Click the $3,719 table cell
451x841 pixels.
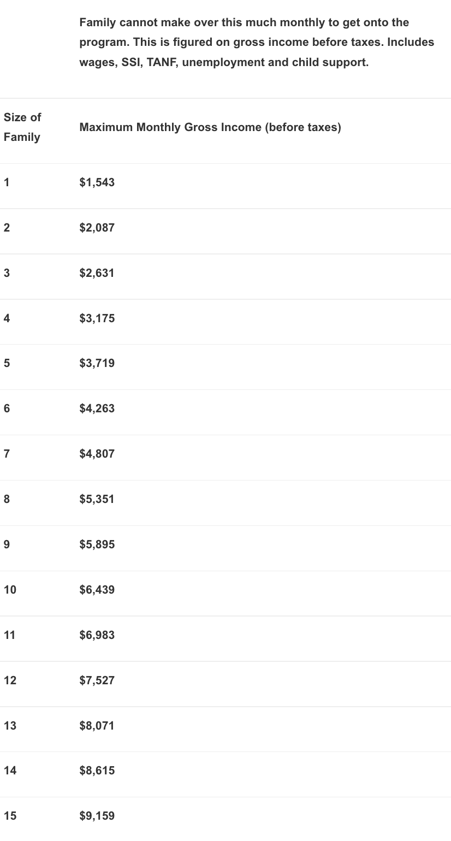[x=97, y=364]
